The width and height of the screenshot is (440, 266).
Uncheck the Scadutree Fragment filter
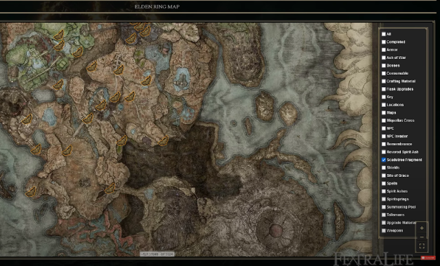pos(384,160)
